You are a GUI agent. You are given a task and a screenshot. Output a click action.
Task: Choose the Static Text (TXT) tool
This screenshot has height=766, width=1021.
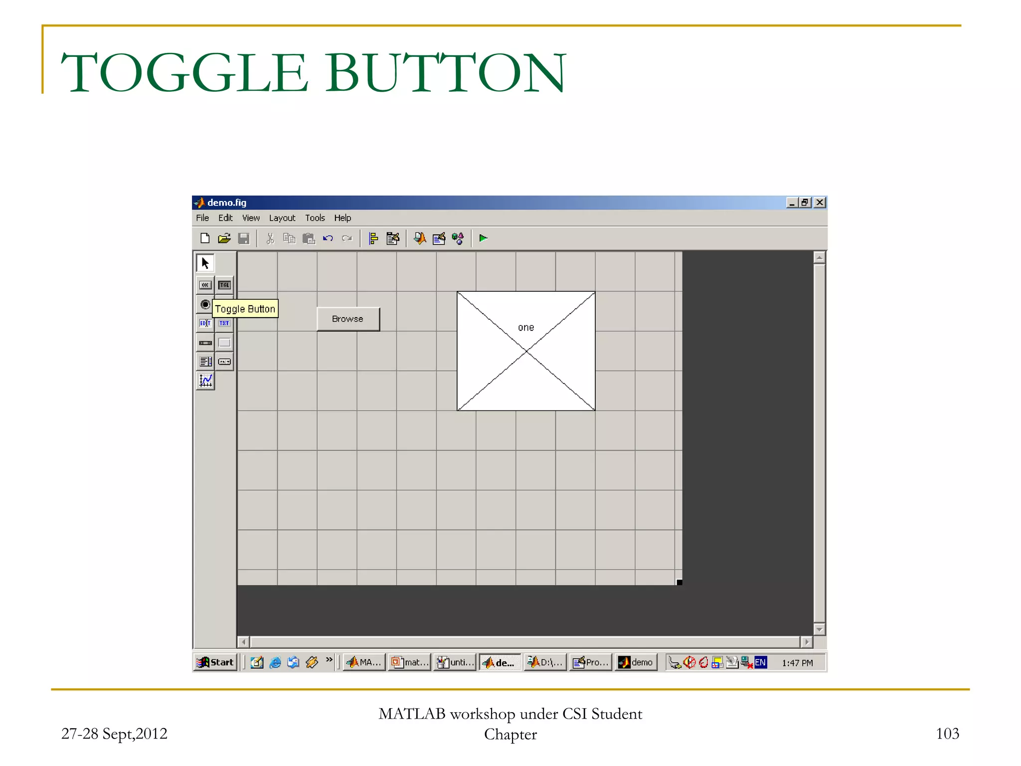click(x=224, y=323)
